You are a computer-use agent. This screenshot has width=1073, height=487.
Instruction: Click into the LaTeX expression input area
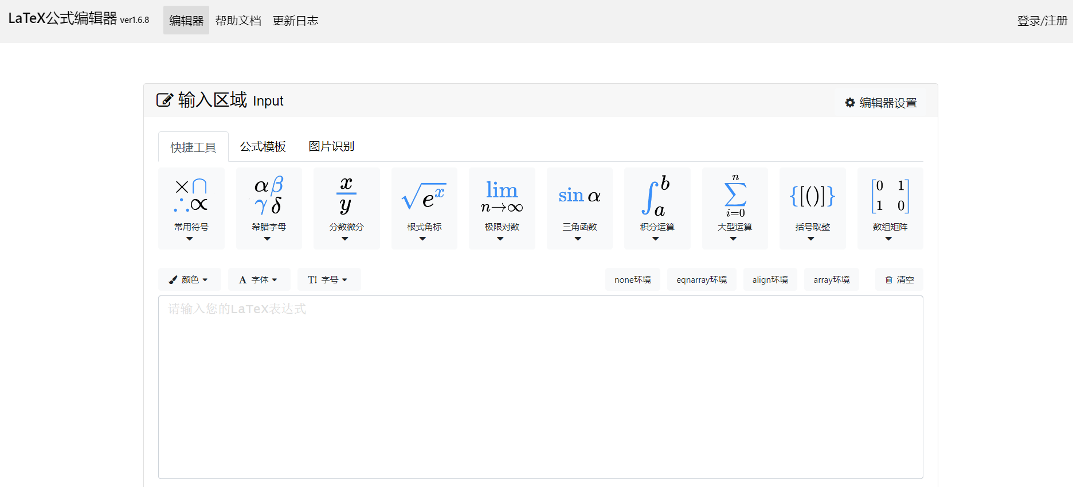[540, 387]
